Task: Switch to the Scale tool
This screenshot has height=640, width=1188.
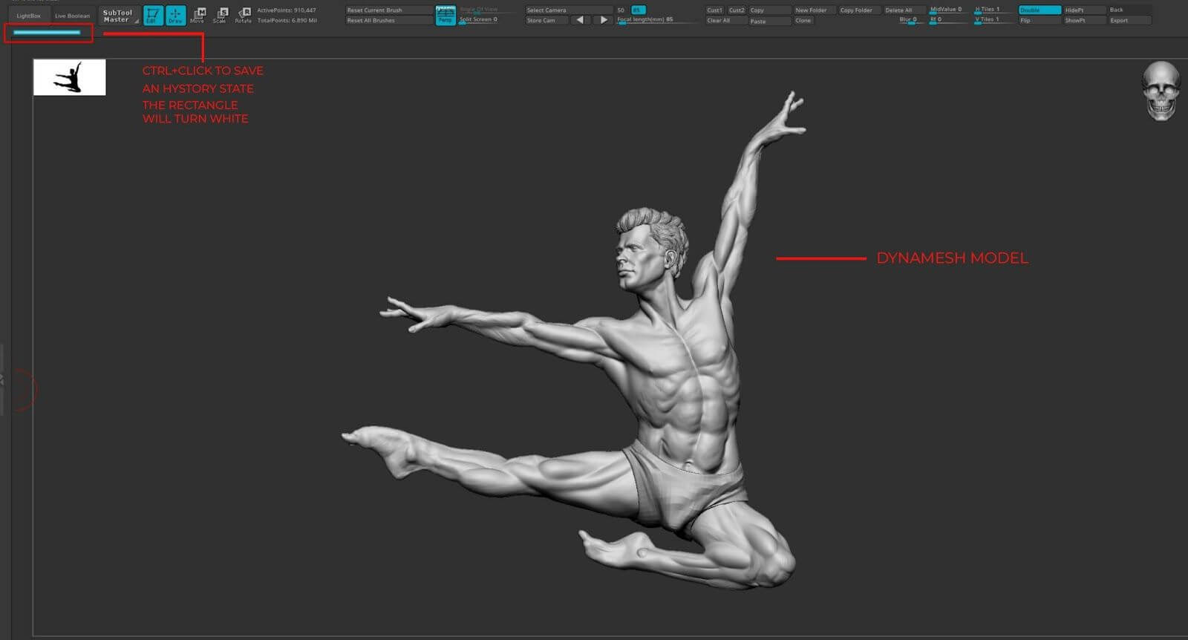Action: click(x=221, y=15)
